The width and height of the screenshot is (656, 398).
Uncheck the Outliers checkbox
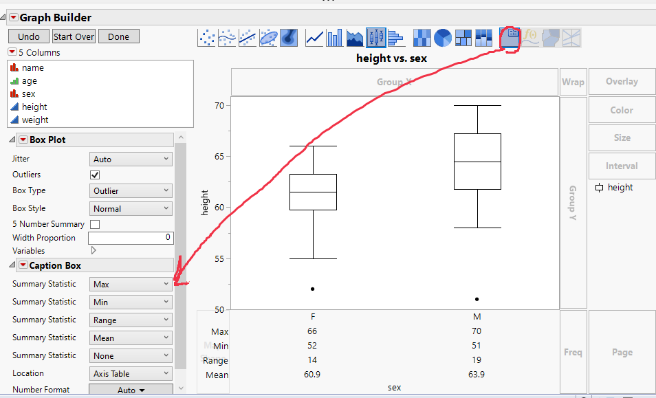point(94,174)
